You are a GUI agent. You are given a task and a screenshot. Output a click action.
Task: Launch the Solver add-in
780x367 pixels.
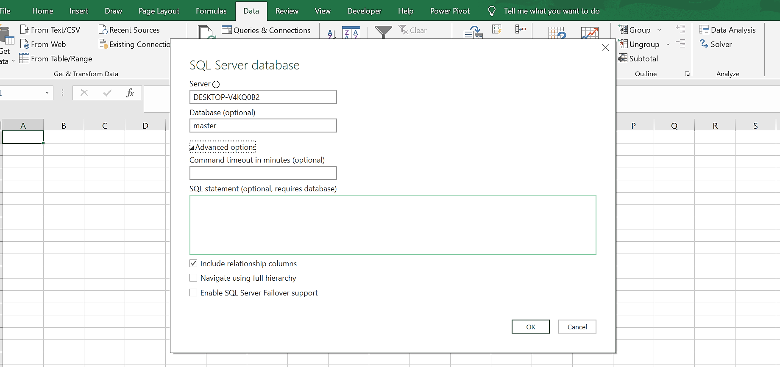pyautogui.click(x=716, y=44)
